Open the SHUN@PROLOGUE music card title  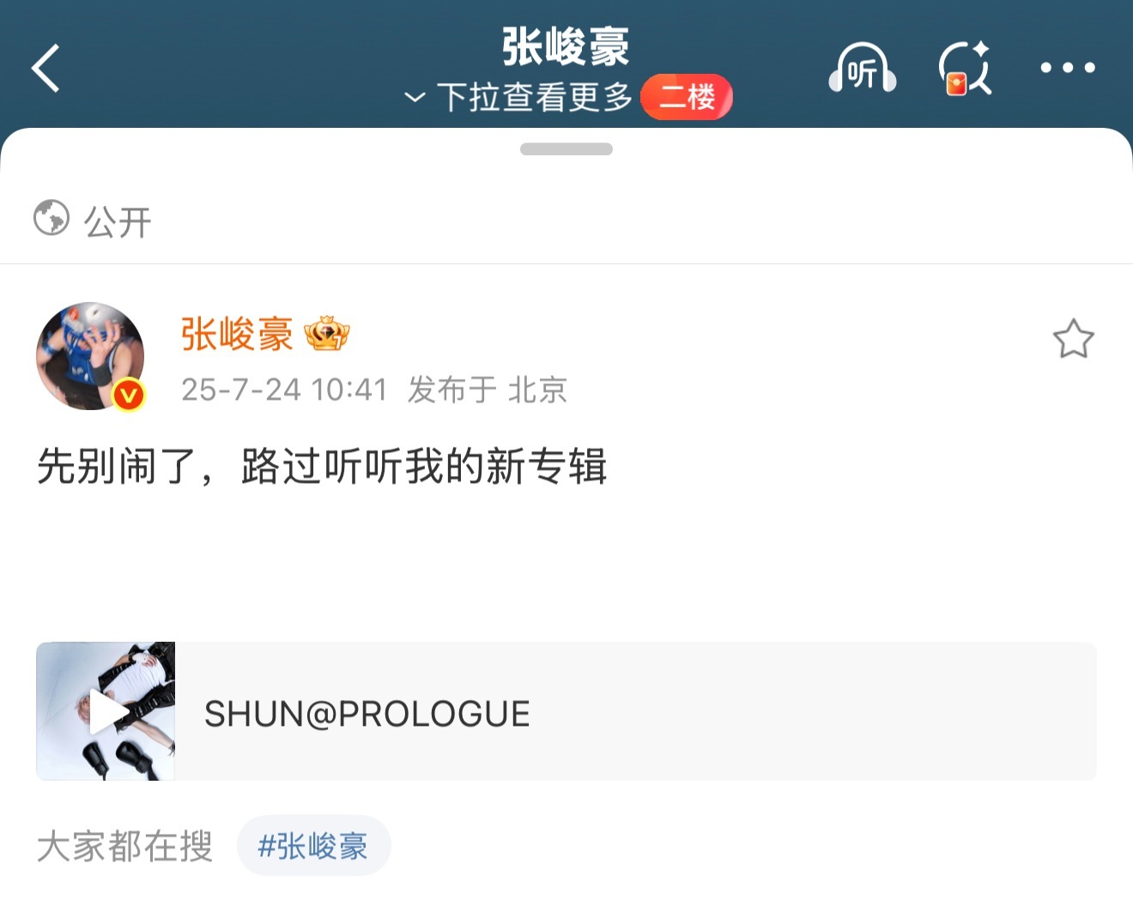click(367, 714)
